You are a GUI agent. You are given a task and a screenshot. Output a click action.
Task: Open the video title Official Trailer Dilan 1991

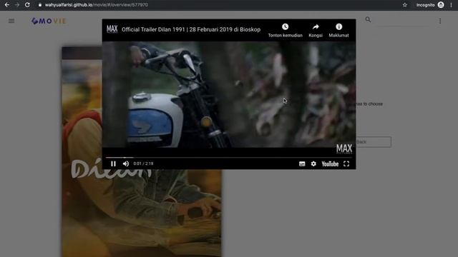click(191, 29)
